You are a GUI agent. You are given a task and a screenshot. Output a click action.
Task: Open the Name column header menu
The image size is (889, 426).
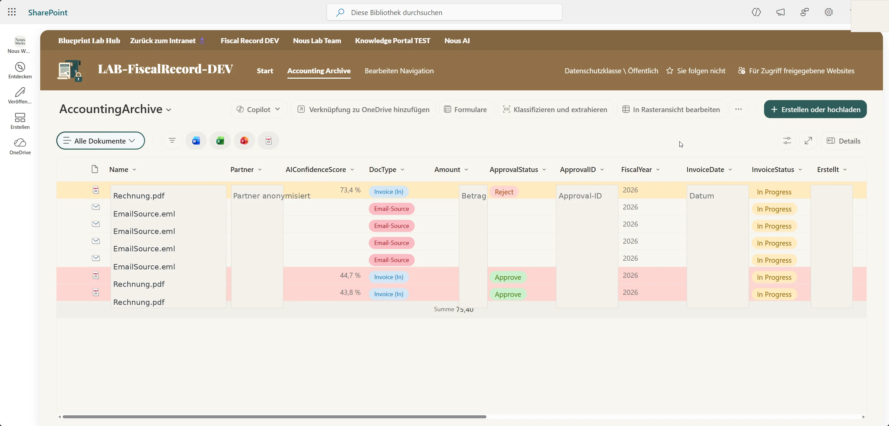(123, 170)
